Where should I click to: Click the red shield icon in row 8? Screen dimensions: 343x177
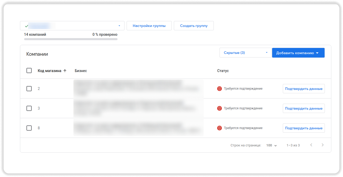(219, 128)
